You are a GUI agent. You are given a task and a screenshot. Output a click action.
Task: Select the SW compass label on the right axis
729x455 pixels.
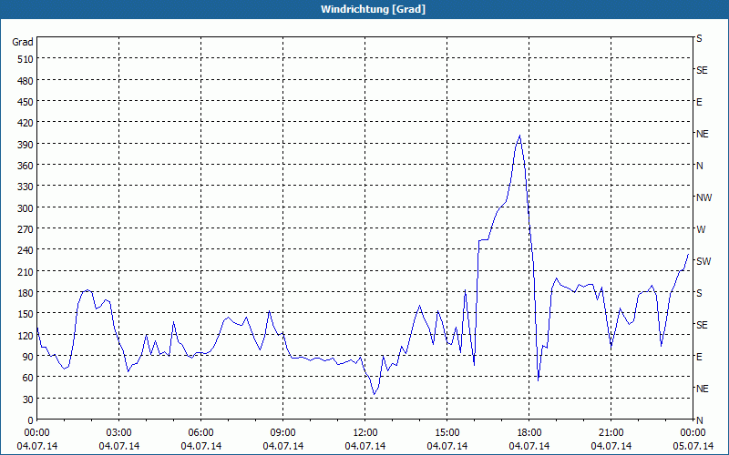703,261
